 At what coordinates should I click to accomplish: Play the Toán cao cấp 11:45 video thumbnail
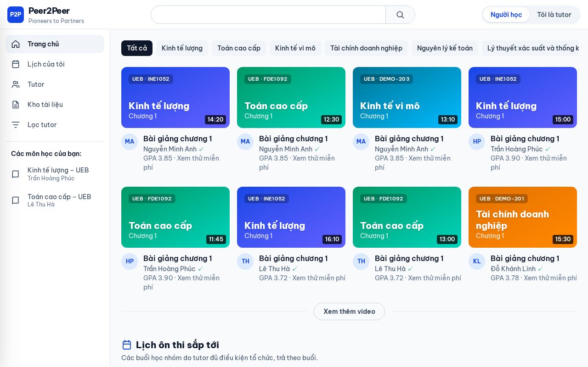175,217
